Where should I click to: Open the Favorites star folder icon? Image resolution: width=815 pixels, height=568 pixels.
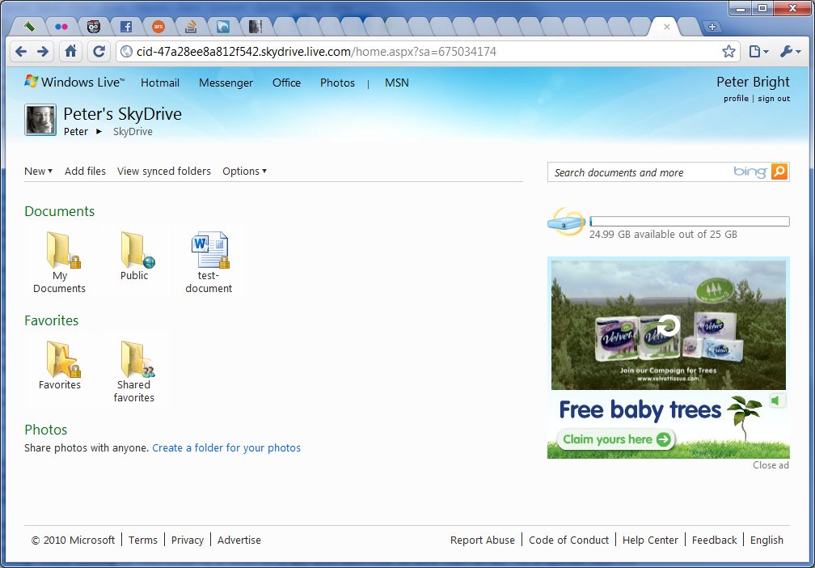pos(63,359)
